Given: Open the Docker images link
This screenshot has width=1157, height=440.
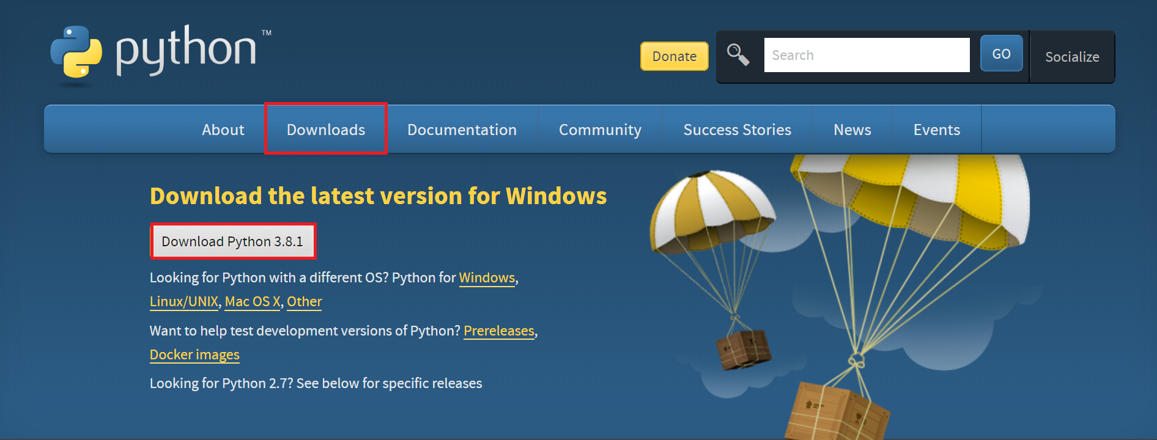Looking at the screenshot, I should point(194,354).
